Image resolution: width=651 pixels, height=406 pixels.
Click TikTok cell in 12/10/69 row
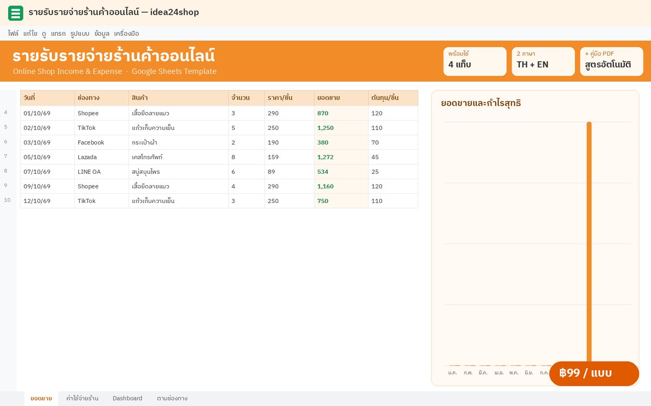[101, 201]
